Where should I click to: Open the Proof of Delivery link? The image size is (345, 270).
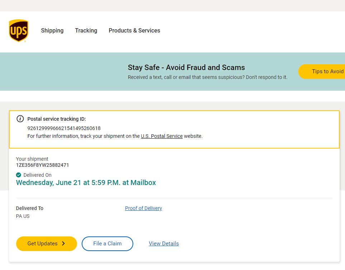[143, 208]
